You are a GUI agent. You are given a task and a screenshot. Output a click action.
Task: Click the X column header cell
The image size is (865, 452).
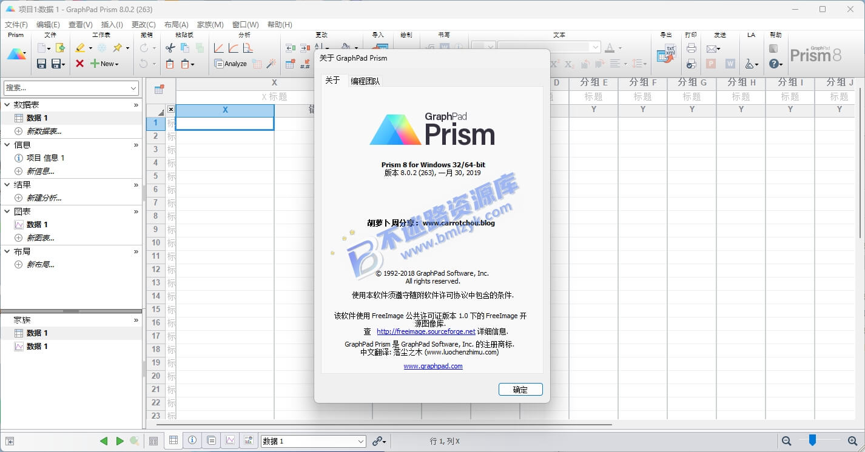coord(225,110)
